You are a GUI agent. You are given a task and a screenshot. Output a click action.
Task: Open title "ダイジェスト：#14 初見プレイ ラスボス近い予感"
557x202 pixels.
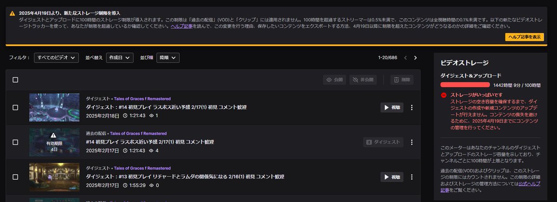point(166,107)
